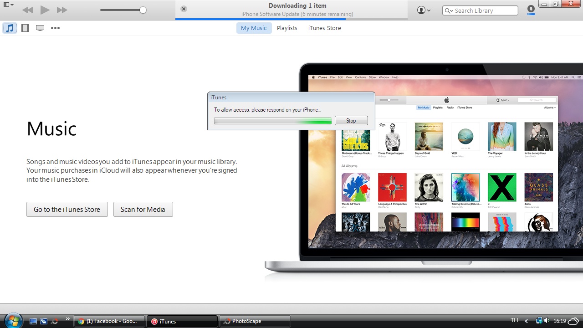
Task: Click the iTunes dialog access progress bar
Action: coord(273,121)
